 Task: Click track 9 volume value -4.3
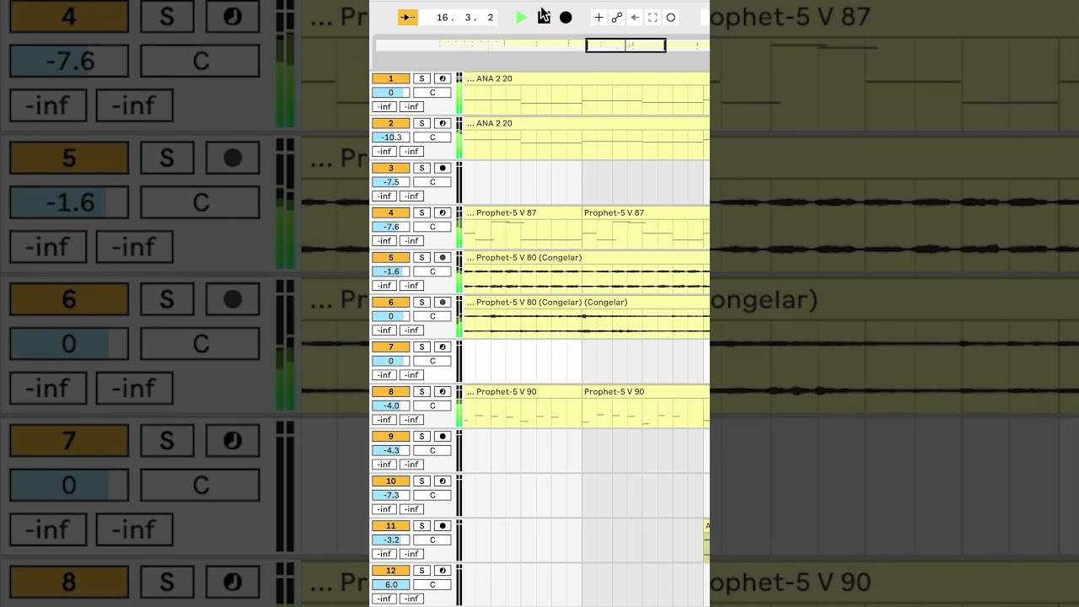coord(391,450)
